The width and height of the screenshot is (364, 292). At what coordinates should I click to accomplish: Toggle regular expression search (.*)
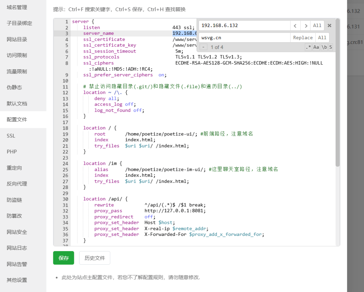pos(308,47)
